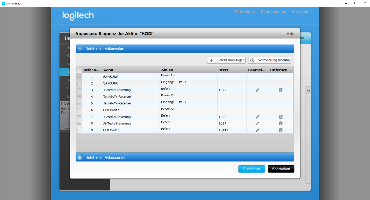Click Eingang: HDMI 1 for Teufel-AV-Receiver

point(174,102)
